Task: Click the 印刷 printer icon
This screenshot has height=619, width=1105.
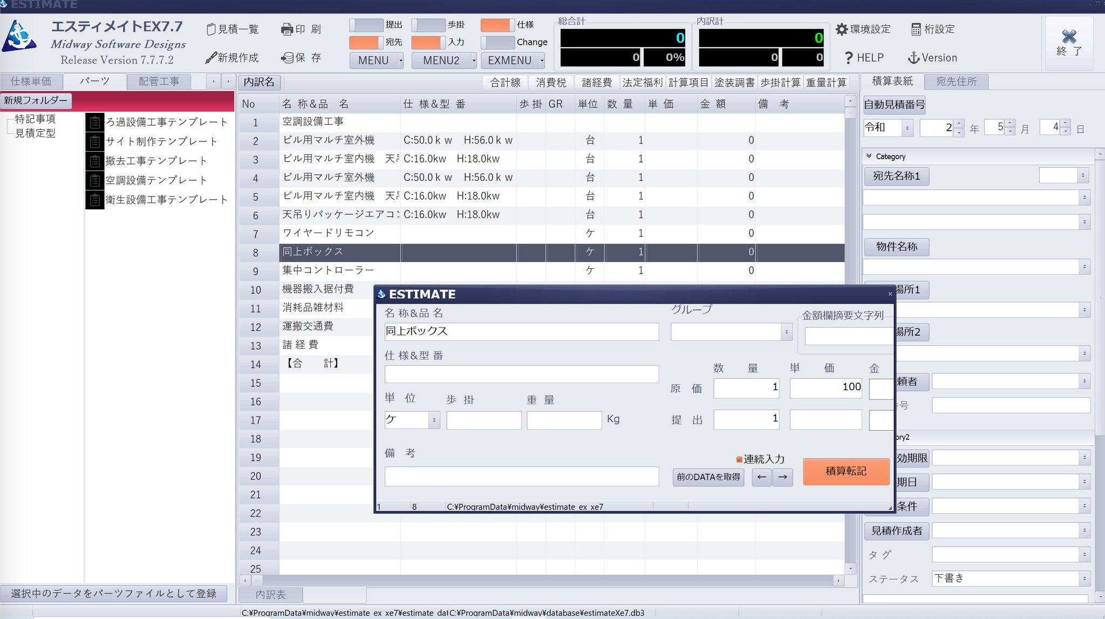Action: pos(288,30)
